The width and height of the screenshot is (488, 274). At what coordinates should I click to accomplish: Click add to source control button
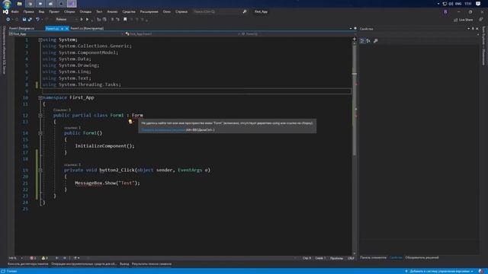(x=439, y=271)
